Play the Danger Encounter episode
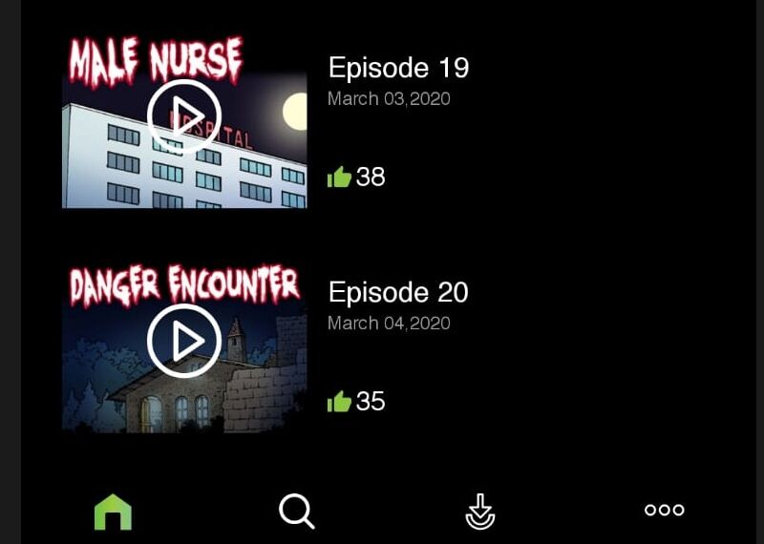This screenshot has height=544, width=764. tap(184, 341)
